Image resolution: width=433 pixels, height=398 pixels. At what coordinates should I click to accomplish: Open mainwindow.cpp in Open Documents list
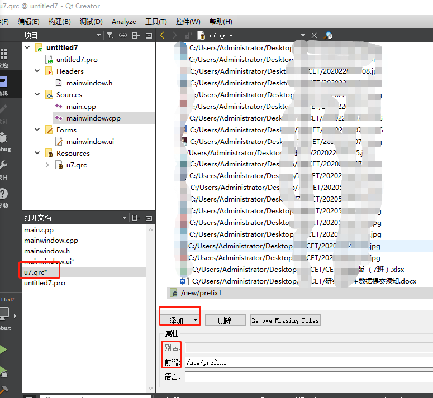(x=51, y=241)
